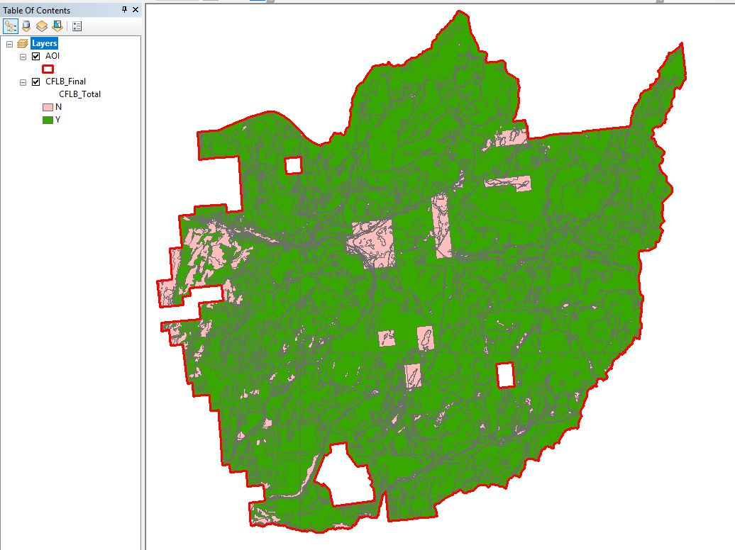Switch to List By Visibility view
Screen dimensions: 735x550
(42, 26)
